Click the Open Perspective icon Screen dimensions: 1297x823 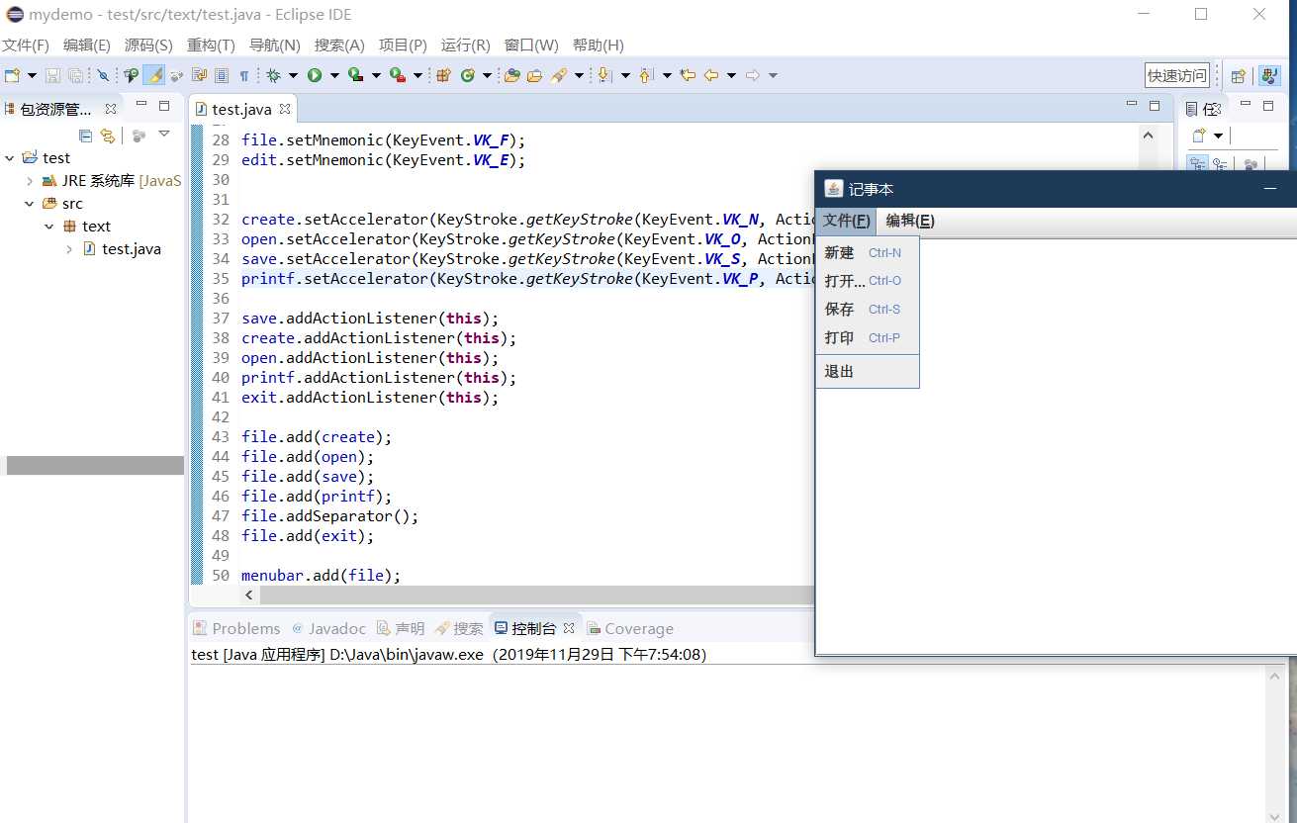click(1238, 75)
